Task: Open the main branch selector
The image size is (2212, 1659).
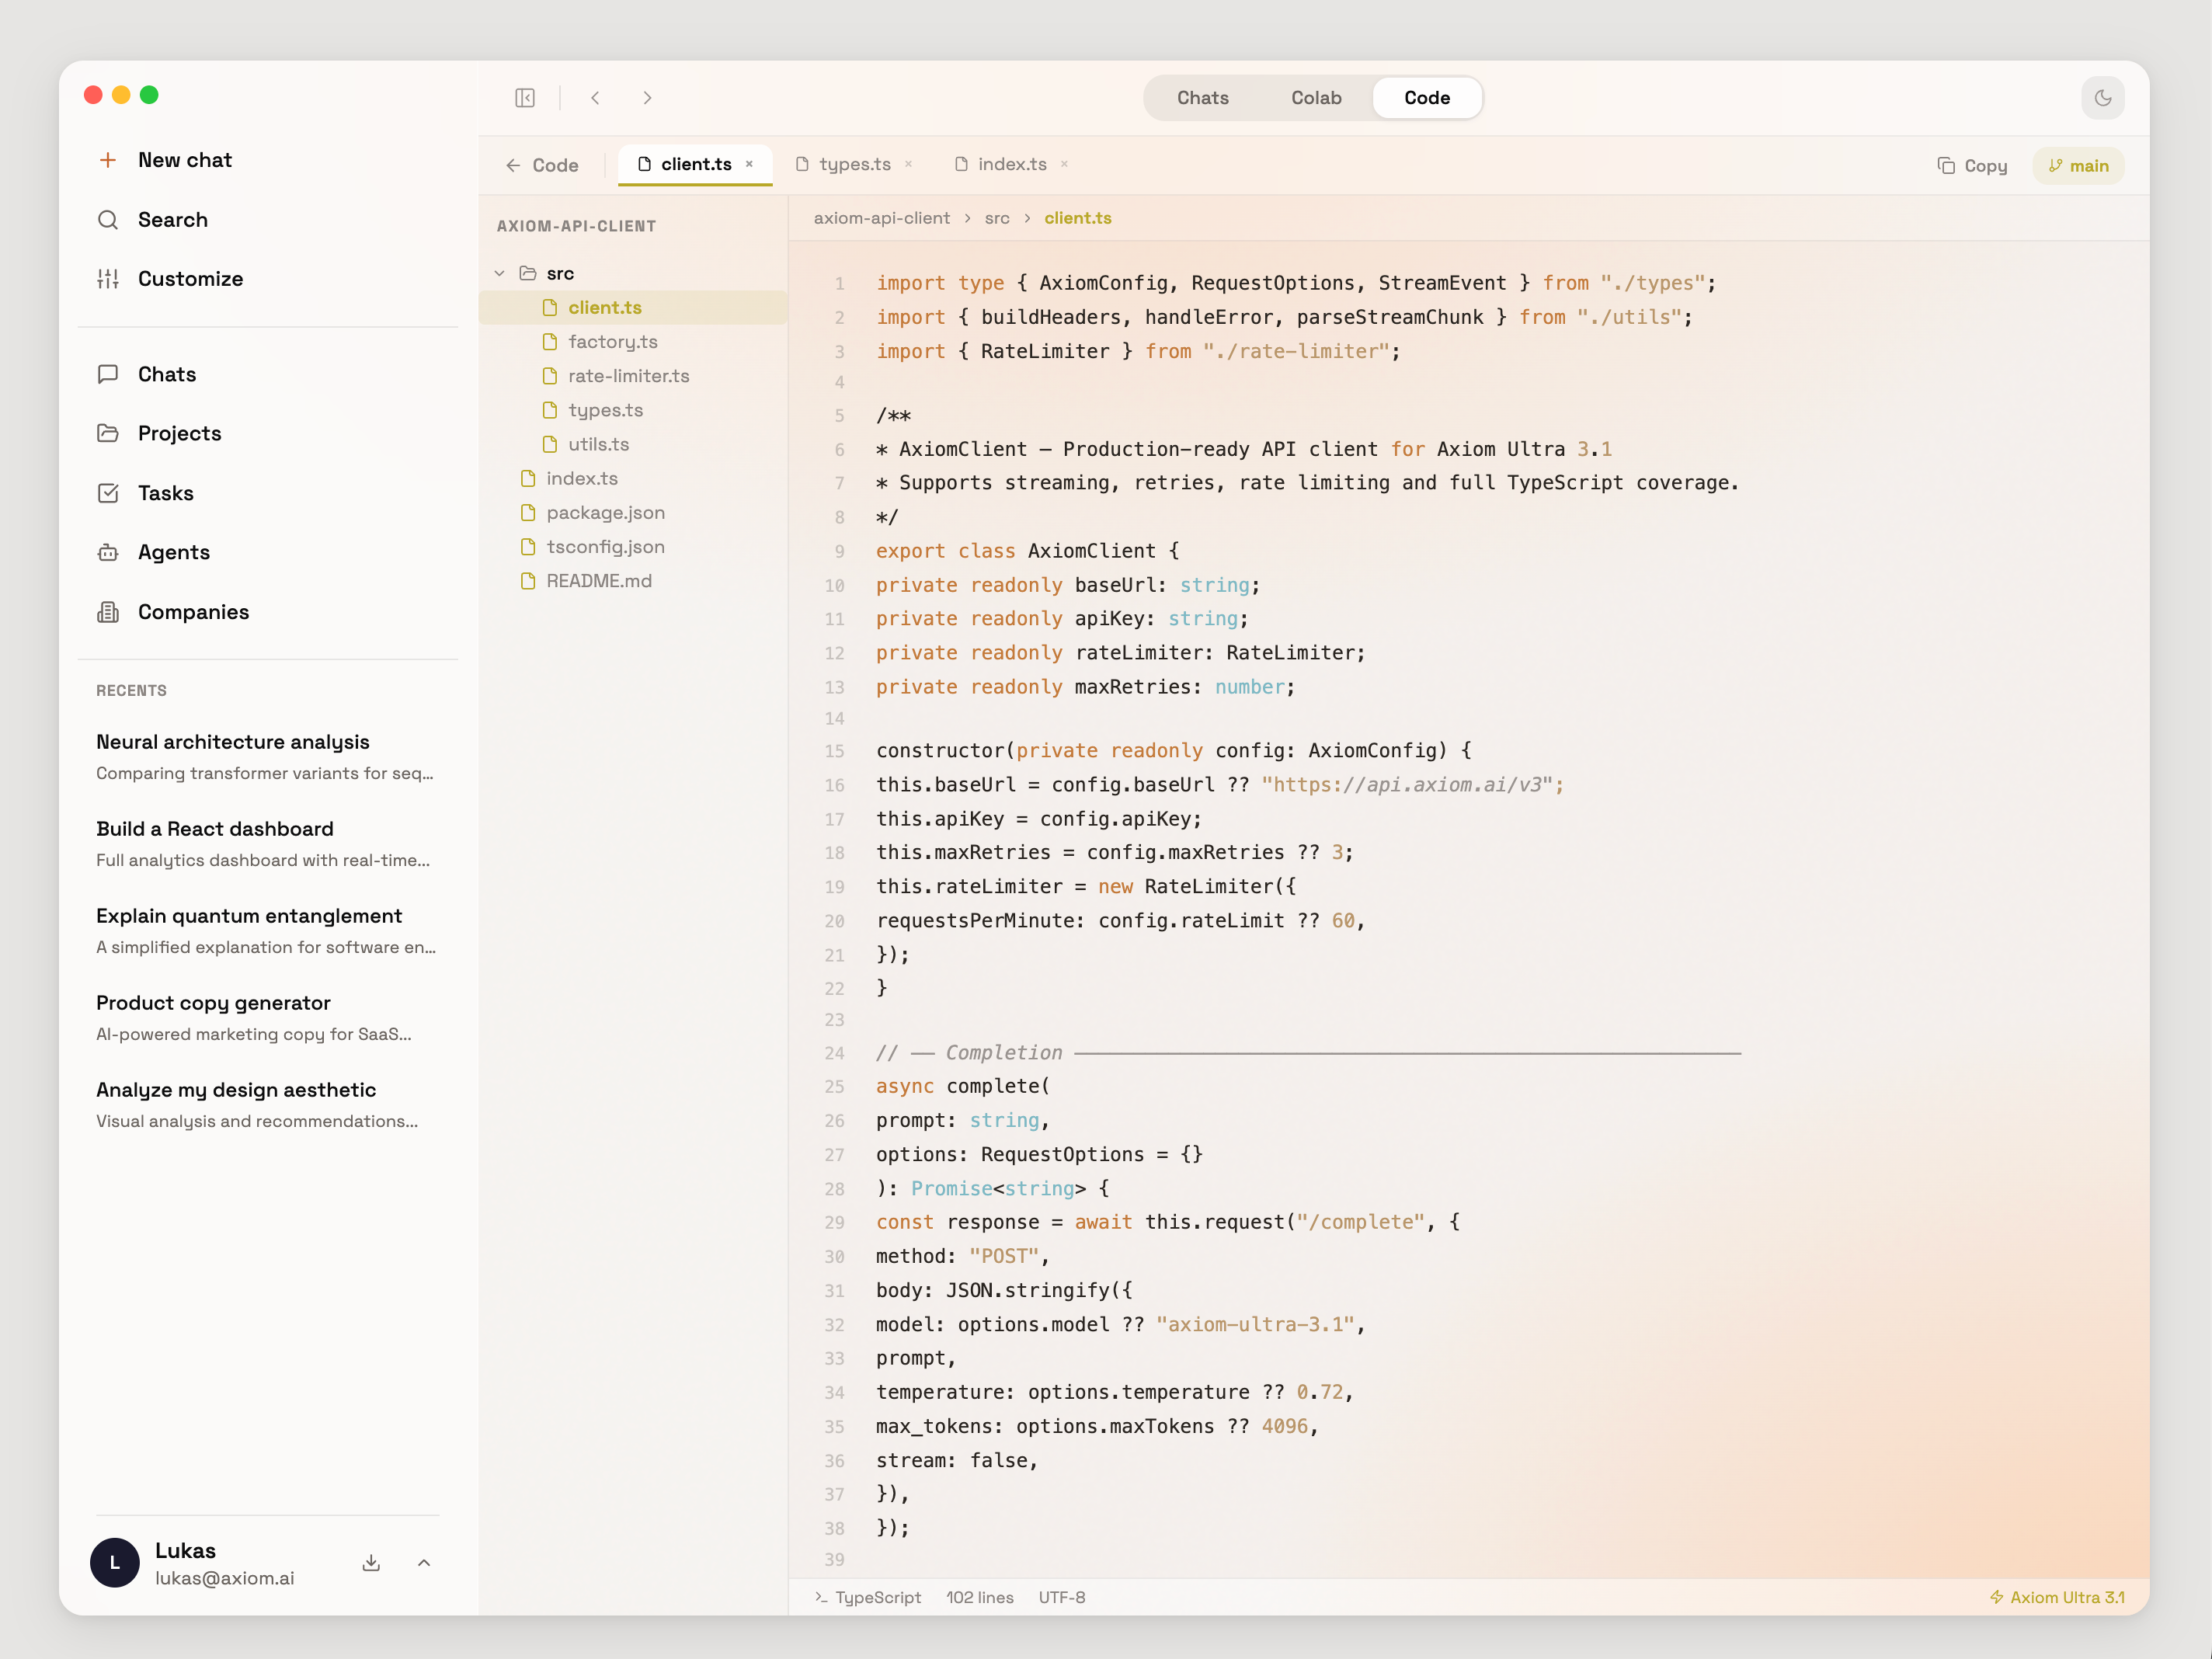Action: tap(2078, 165)
